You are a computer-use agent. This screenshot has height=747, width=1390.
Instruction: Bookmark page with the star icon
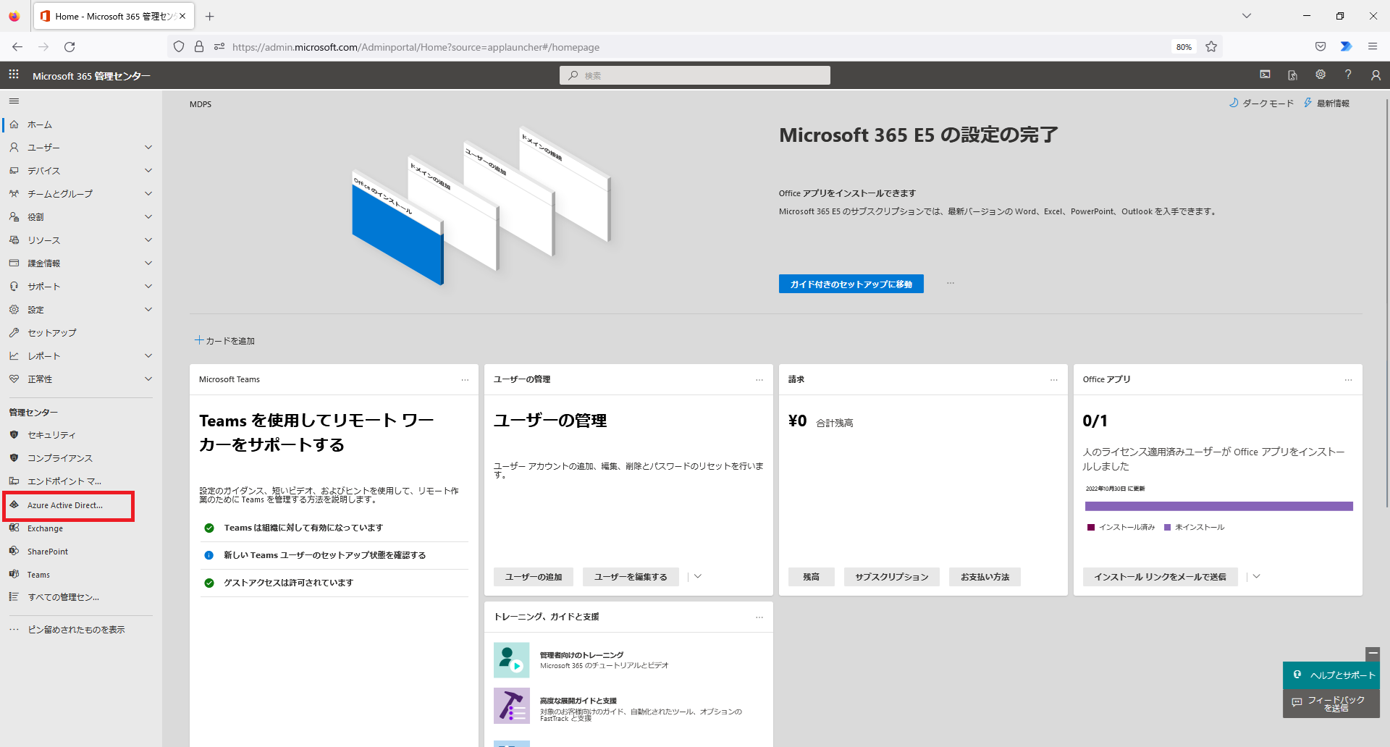[1211, 47]
